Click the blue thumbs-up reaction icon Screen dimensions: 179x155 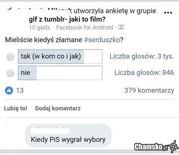pos(9,90)
